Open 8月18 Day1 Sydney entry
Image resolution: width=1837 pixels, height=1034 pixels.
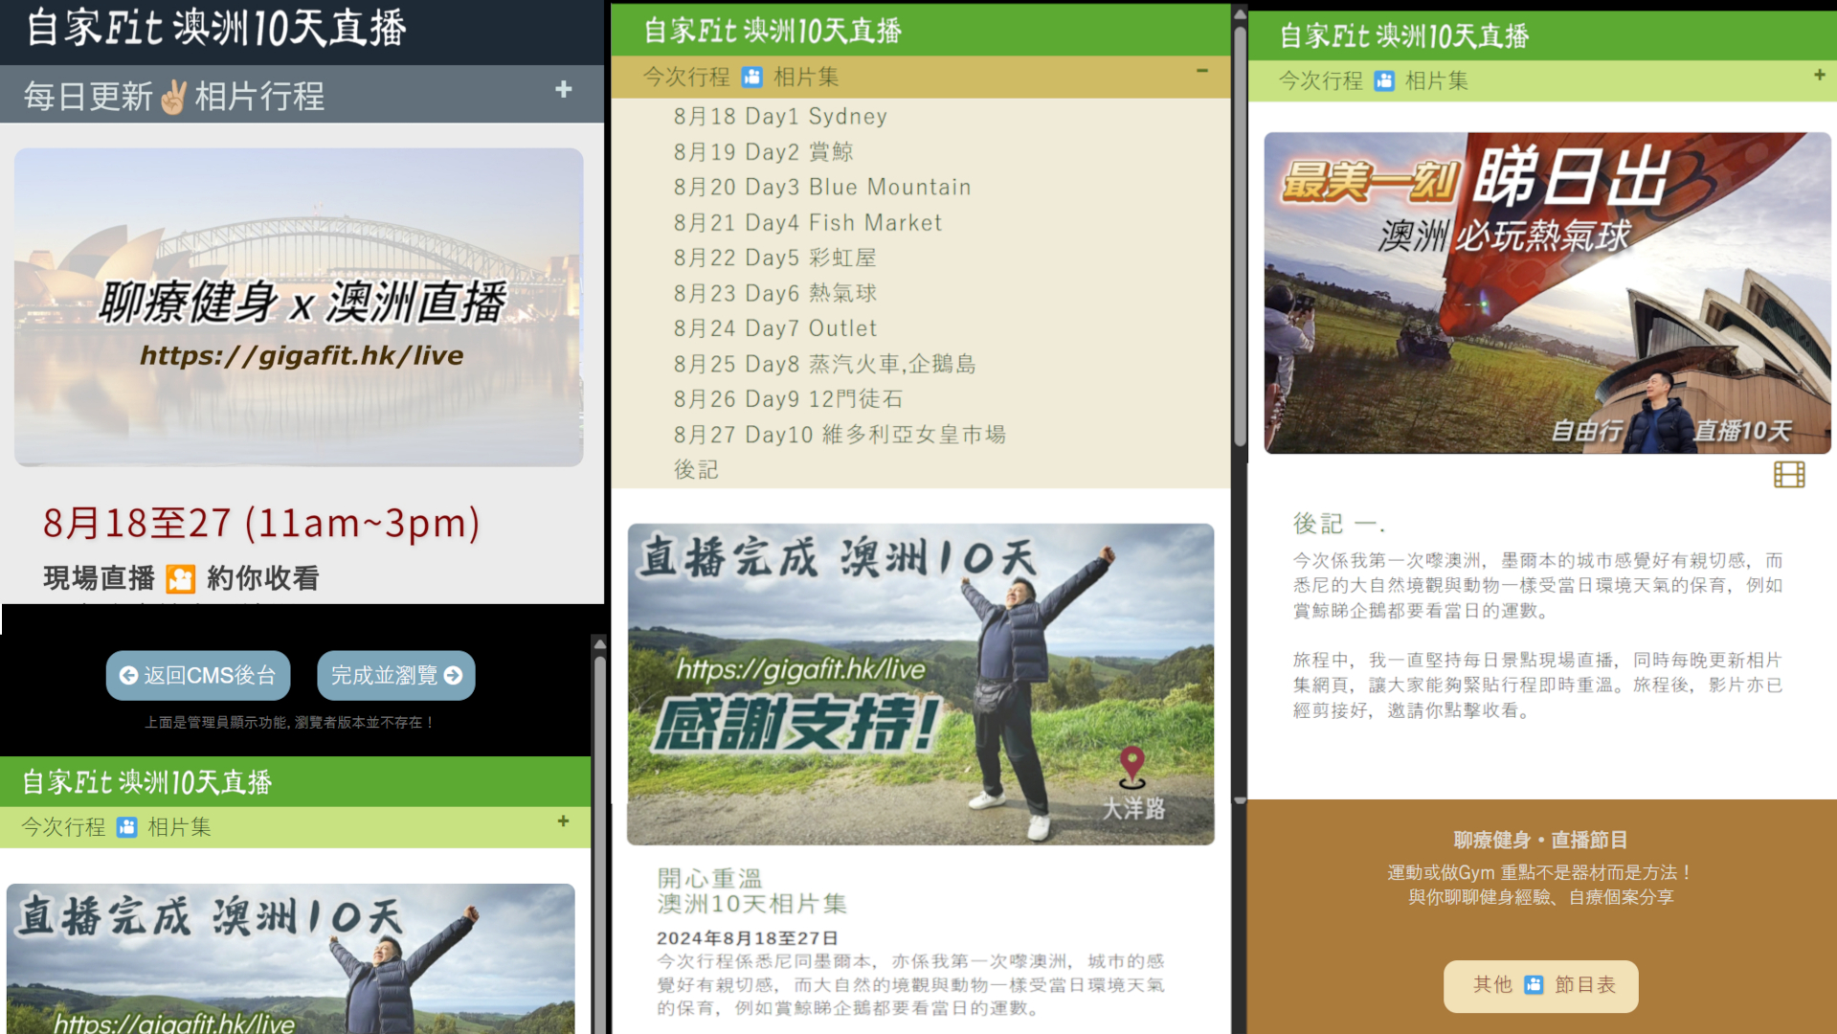[779, 117]
